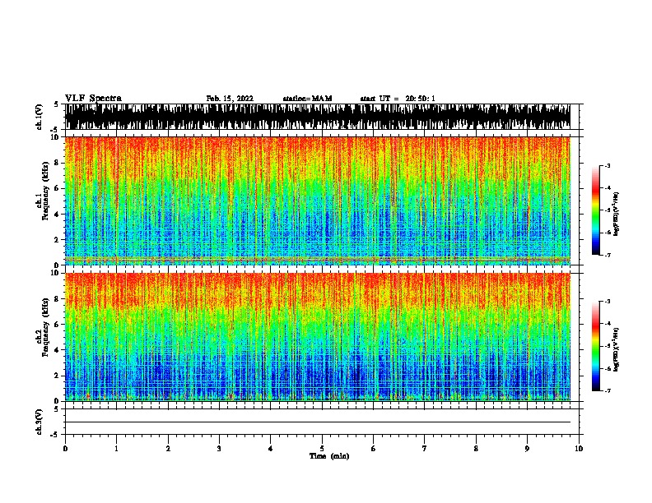
Task: Click the "7" tick on the time axis
Action: 425,449
